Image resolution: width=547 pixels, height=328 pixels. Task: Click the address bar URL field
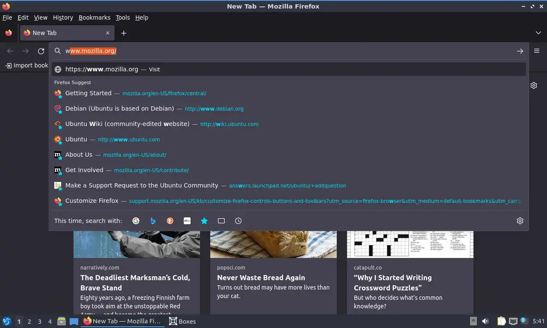[289, 51]
